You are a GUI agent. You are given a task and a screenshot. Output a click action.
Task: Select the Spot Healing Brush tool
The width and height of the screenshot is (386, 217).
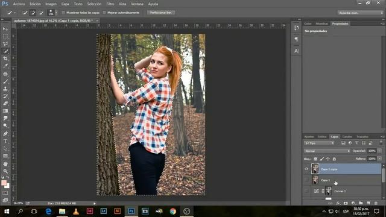pos(5,74)
